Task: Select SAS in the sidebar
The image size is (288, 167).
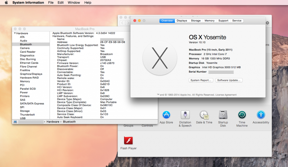Action: 22,100
